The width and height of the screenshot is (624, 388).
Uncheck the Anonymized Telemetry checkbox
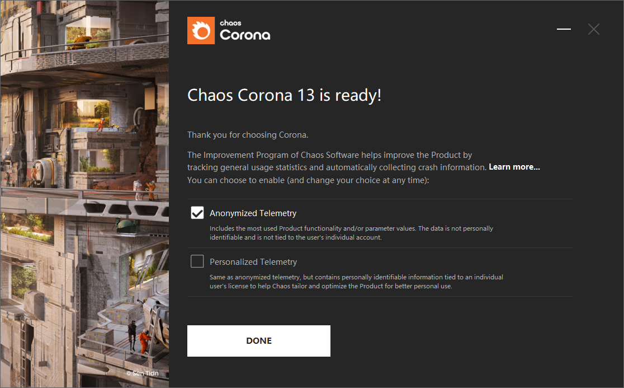pyautogui.click(x=197, y=213)
